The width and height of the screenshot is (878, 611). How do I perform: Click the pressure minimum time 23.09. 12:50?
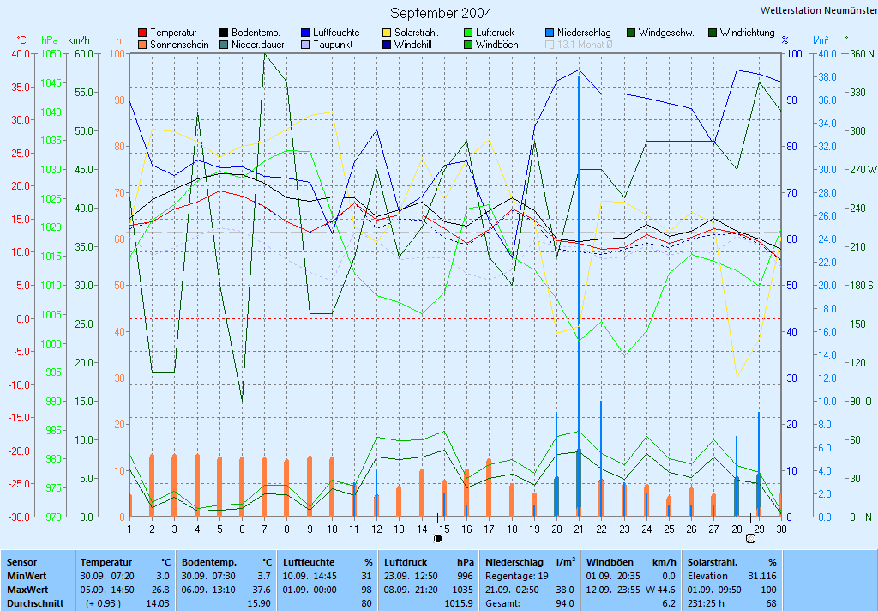(411, 577)
